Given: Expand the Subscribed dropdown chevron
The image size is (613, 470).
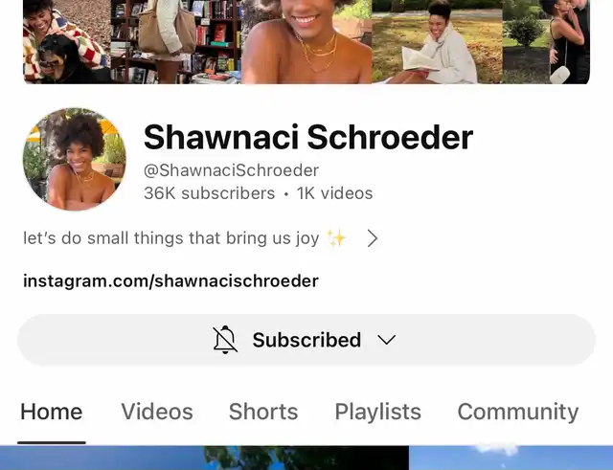Looking at the screenshot, I should 387,340.
